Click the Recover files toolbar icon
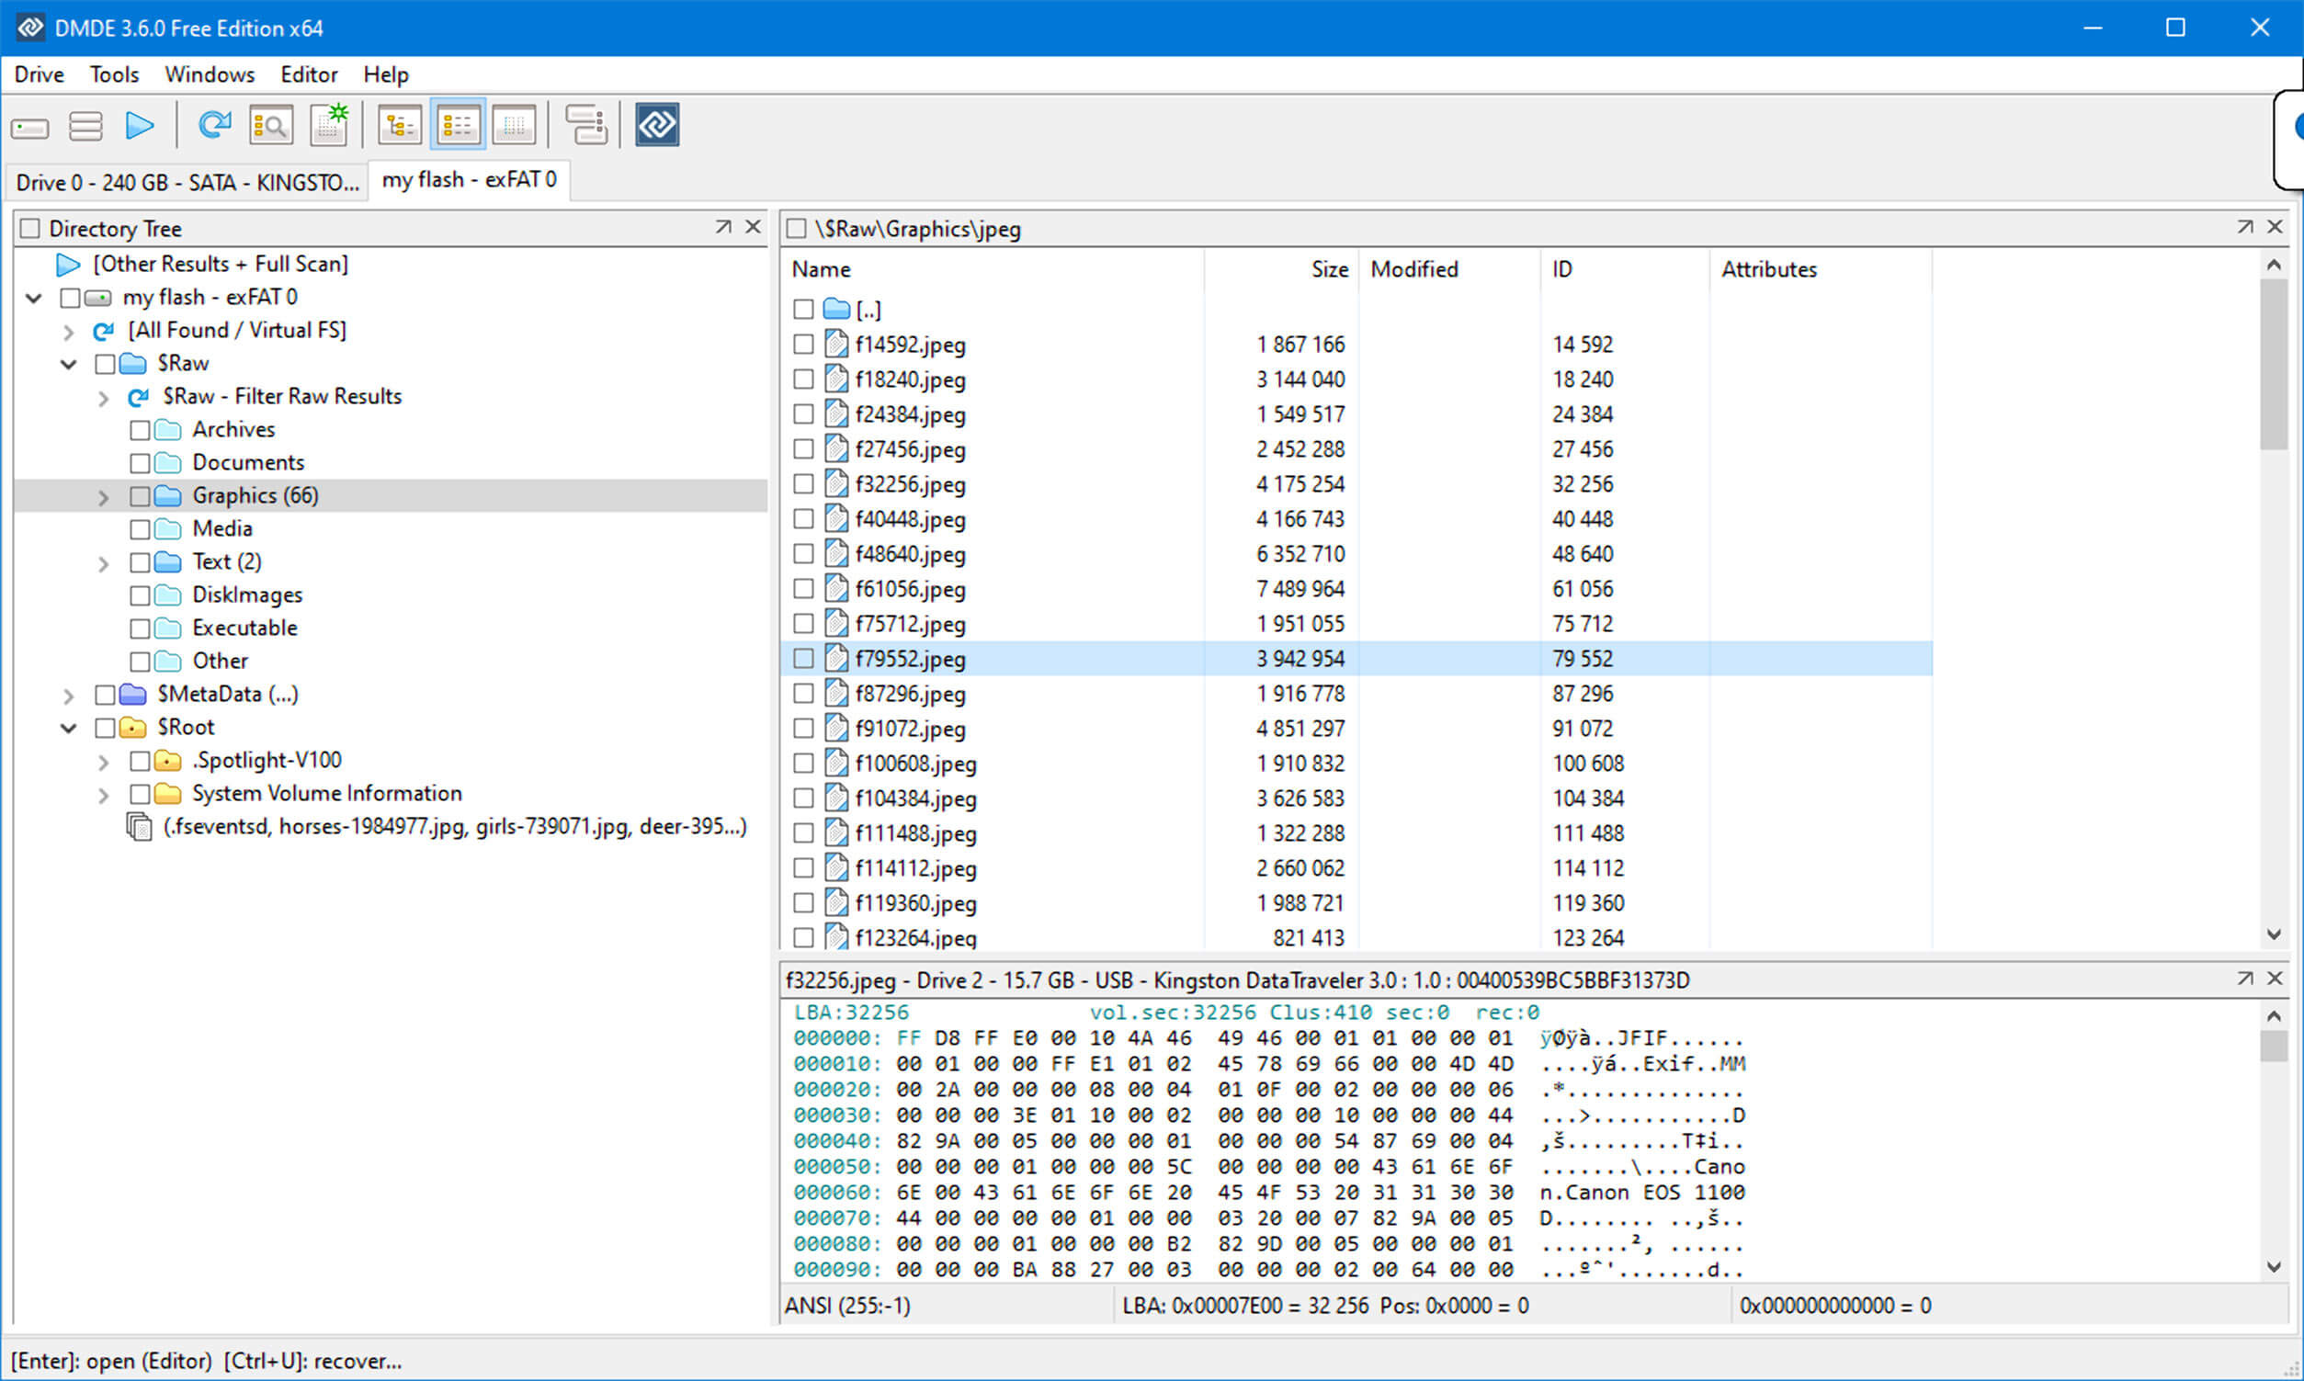Screen dimensions: 2304x1381 (585, 125)
